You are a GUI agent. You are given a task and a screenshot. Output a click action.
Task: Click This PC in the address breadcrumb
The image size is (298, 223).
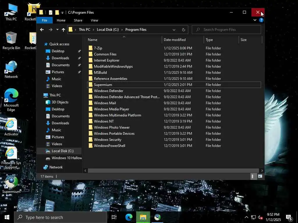[x=84, y=30]
